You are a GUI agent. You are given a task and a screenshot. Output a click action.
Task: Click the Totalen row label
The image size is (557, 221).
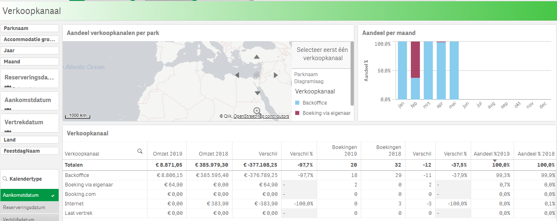pos(74,165)
